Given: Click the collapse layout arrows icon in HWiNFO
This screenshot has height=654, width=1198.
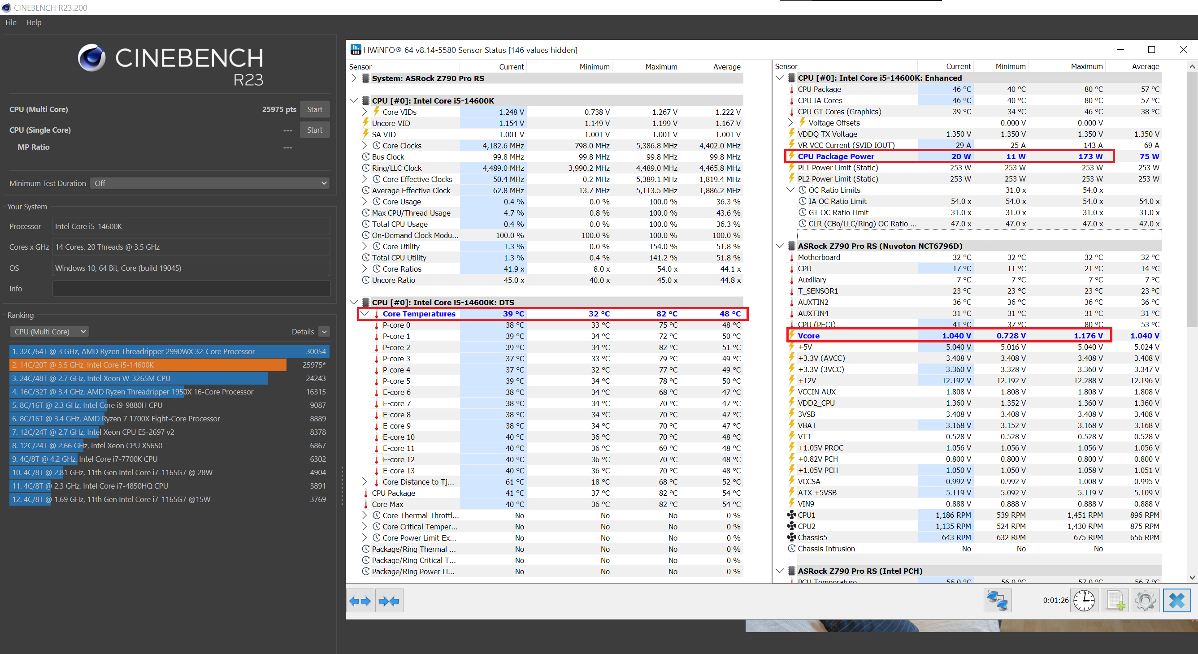Looking at the screenshot, I should (x=389, y=601).
